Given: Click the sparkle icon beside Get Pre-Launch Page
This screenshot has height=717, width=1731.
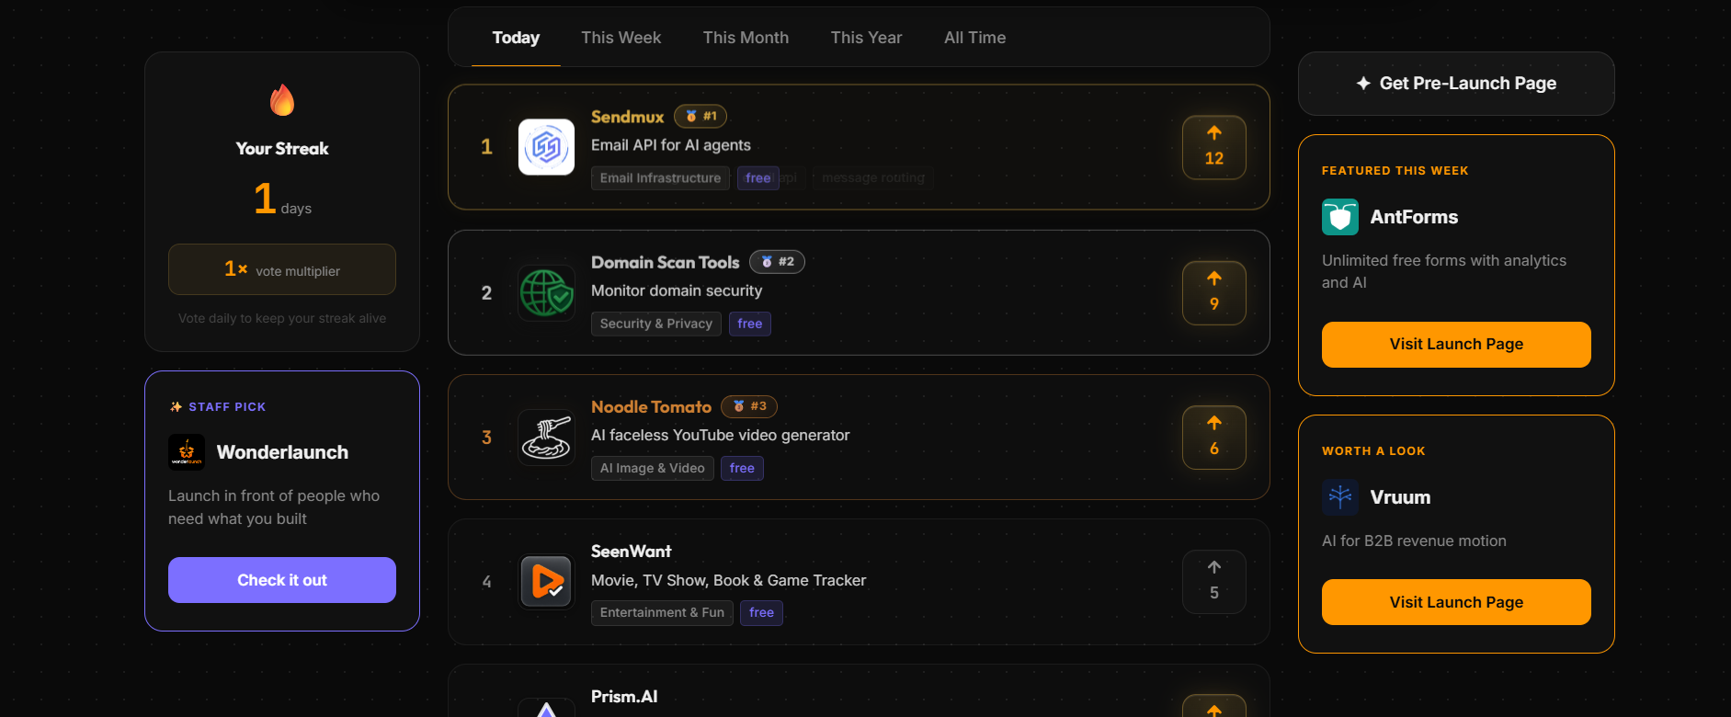Looking at the screenshot, I should [1363, 84].
